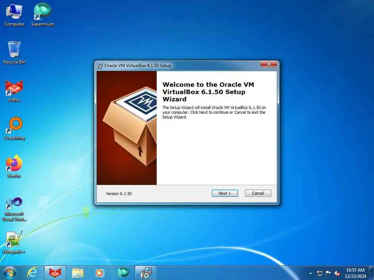Open the Computer desktop icon
Image resolution: width=374 pixels, height=280 pixels.
(14, 15)
